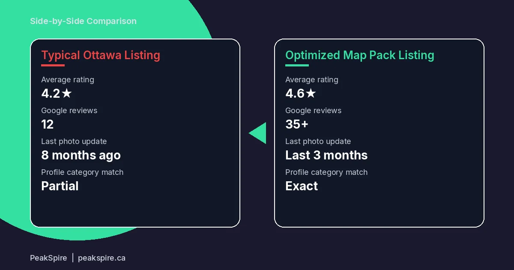Click the 4.2★ rating value
This screenshot has height=270, width=514.
pos(57,93)
